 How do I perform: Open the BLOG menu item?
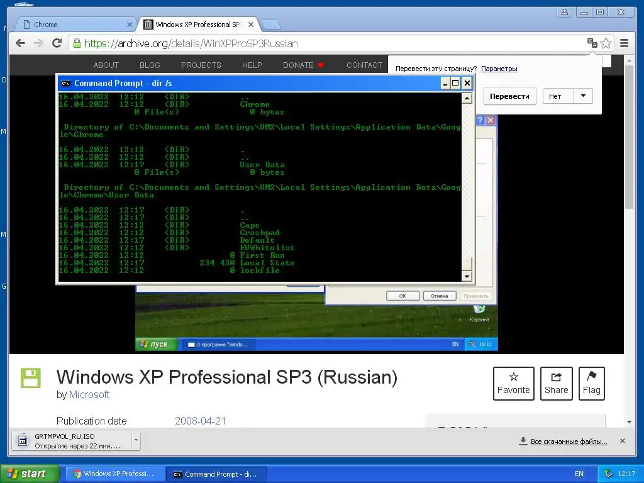pyautogui.click(x=150, y=65)
